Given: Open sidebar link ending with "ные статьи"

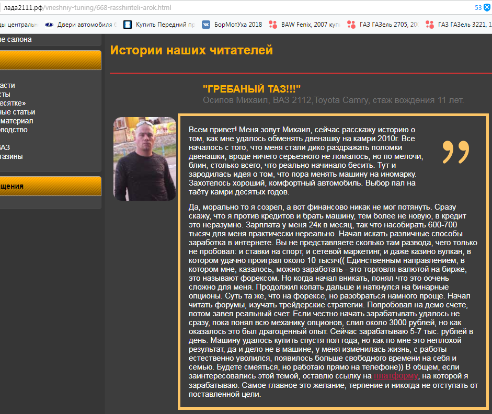Looking at the screenshot, I should pyautogui.click(x=17, y=112).
